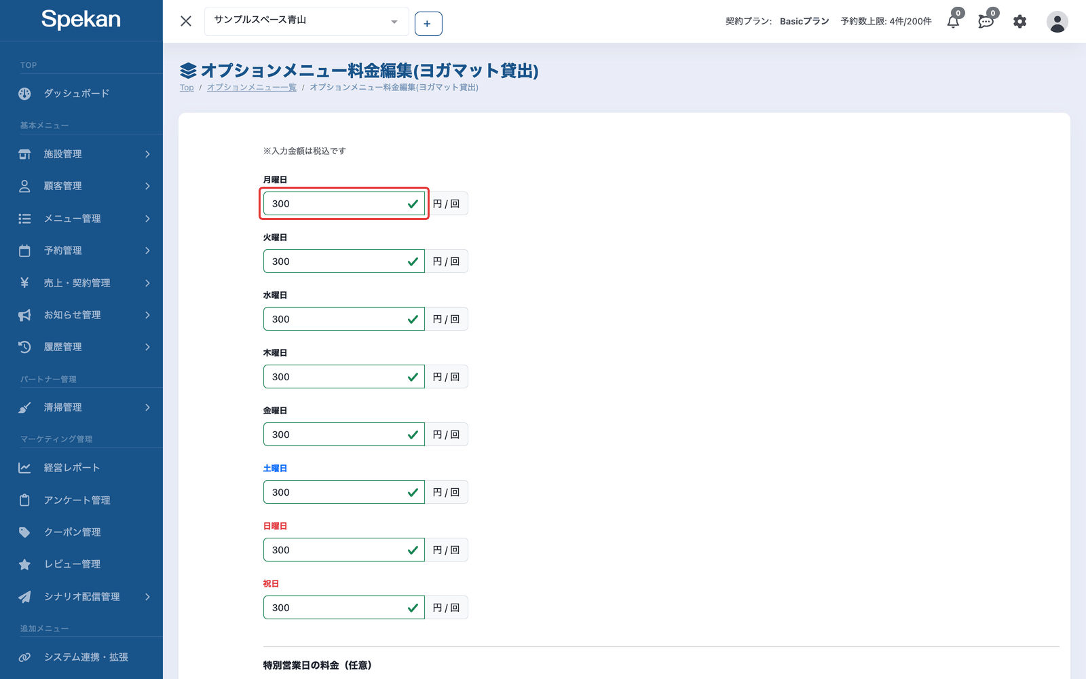Screen dimensions: 1086x679
Task: Click the 予約数上限: 4件/200件 text
Action: 886,22
